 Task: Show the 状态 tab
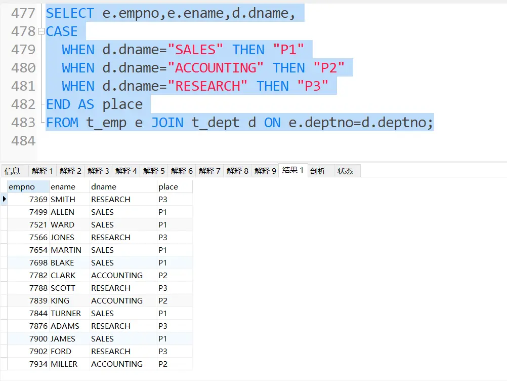[345, 171]
